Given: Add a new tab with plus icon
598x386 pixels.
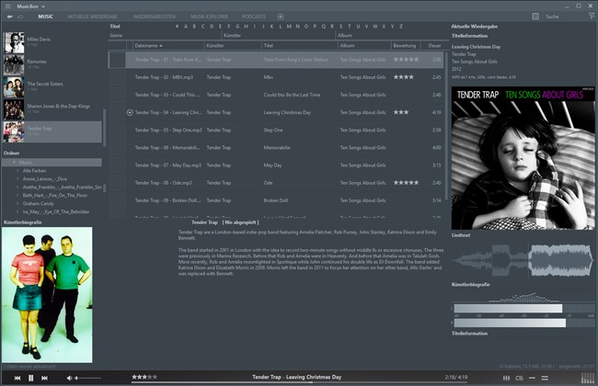Looking at the screenshot, I should point(281,17).
